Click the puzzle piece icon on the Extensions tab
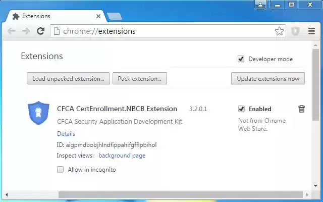The image size is (323, 202). 16,16
